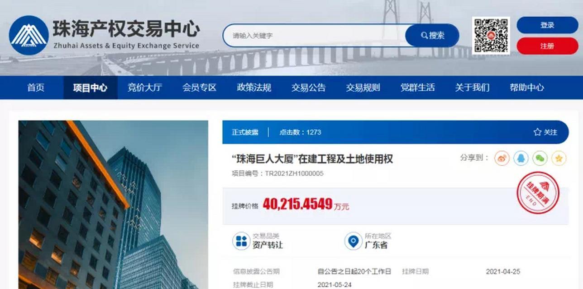583x289 pixels.
Task: Click the 登录 login button
Action: pos(547,25)
